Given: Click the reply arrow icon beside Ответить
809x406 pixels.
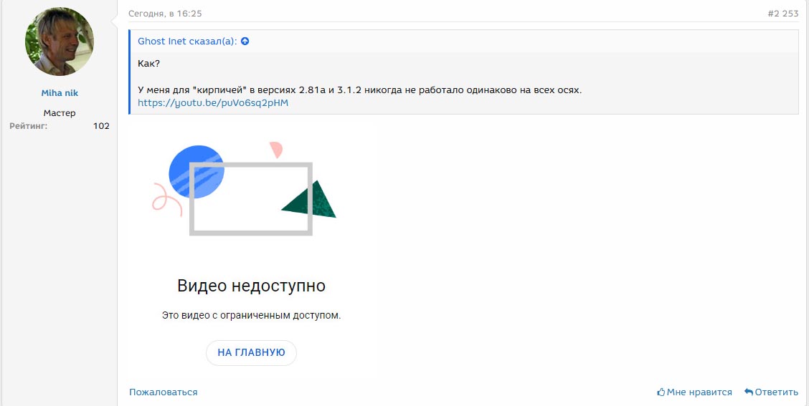Looking at the screenshot, I should [x=749, y=392].
